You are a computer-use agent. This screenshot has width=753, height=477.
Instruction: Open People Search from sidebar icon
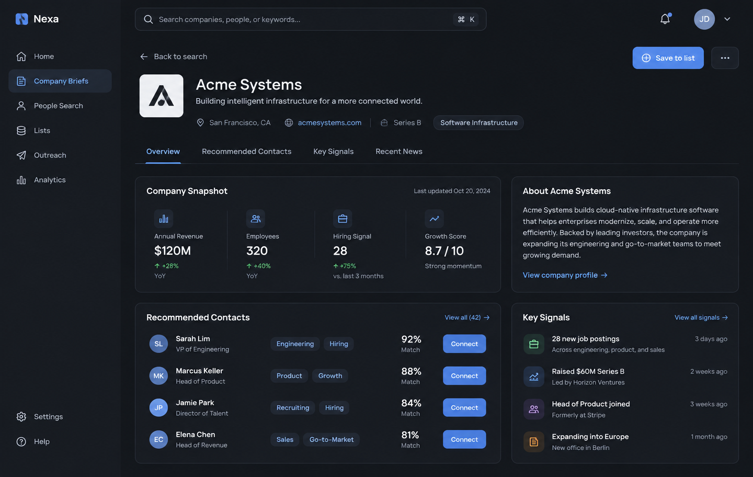click(x=21, y=106)
